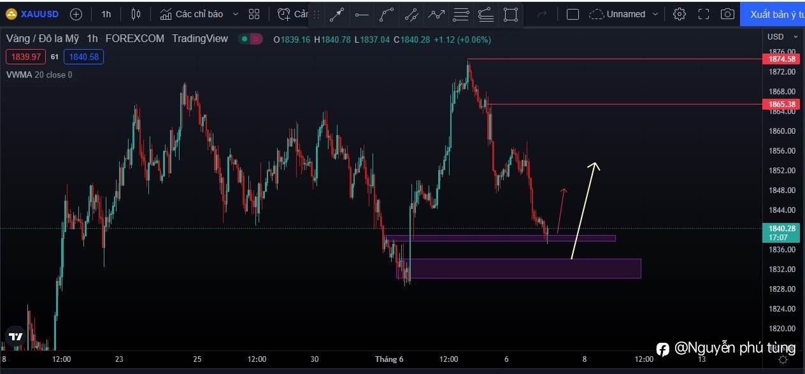Click the 1872.00 price axis tick
This screenshot has width=805, height=374.
coord(782,72)
